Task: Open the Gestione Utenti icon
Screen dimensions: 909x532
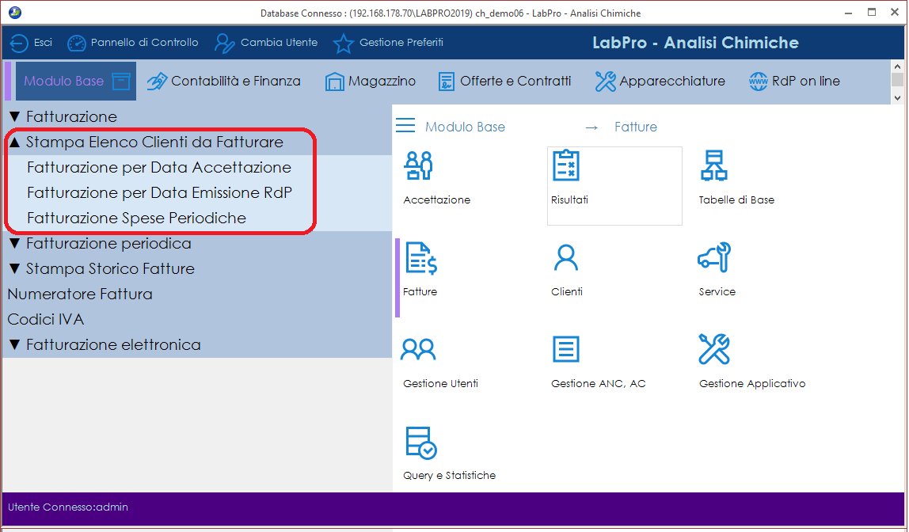Action: point(418,349)
